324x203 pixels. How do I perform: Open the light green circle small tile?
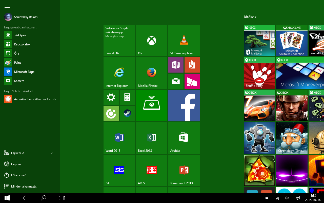point(111,114)
